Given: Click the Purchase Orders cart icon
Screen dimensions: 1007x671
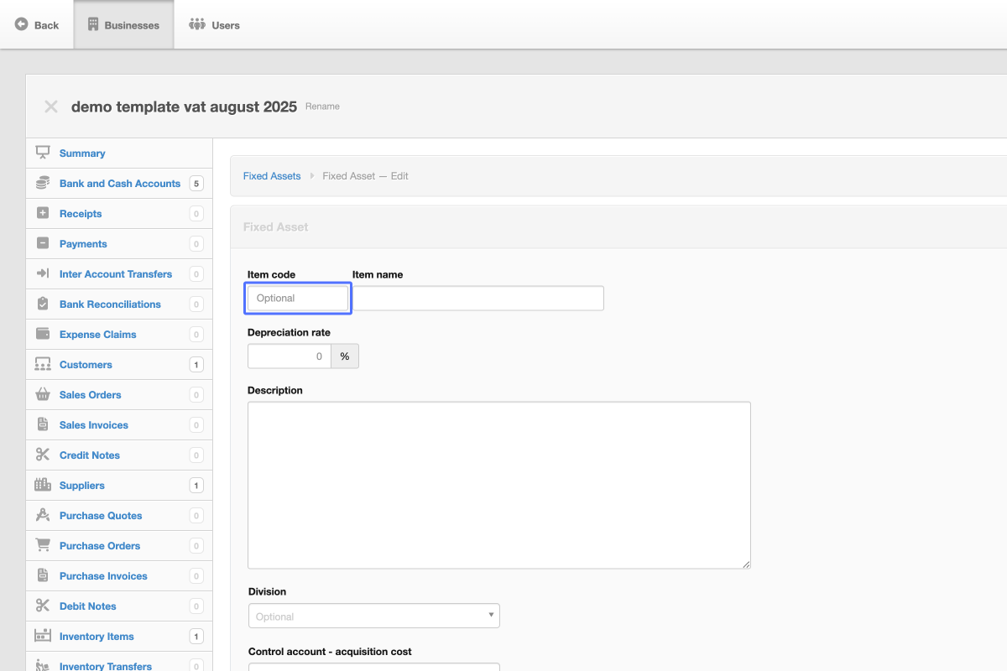Looking at the screenshot, I should 43,545.
